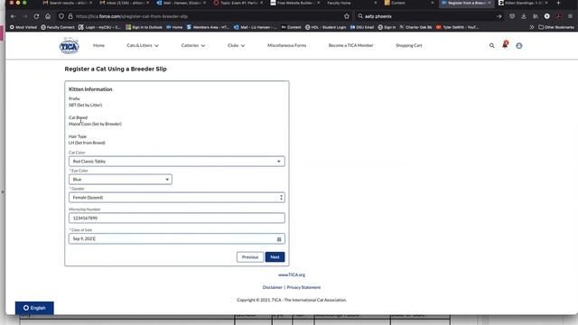The image size is (578, 325).
Task: Click the Kitten Information heading
Action: point(90,89)
